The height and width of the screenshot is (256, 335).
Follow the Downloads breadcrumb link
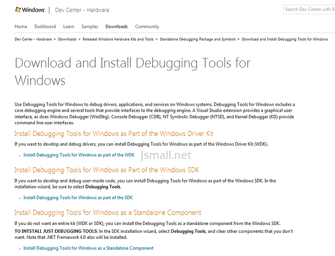pyautogui.click(x=67, y=39)
